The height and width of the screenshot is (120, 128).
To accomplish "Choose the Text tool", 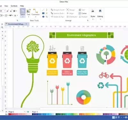I will [x=28, y=13].
